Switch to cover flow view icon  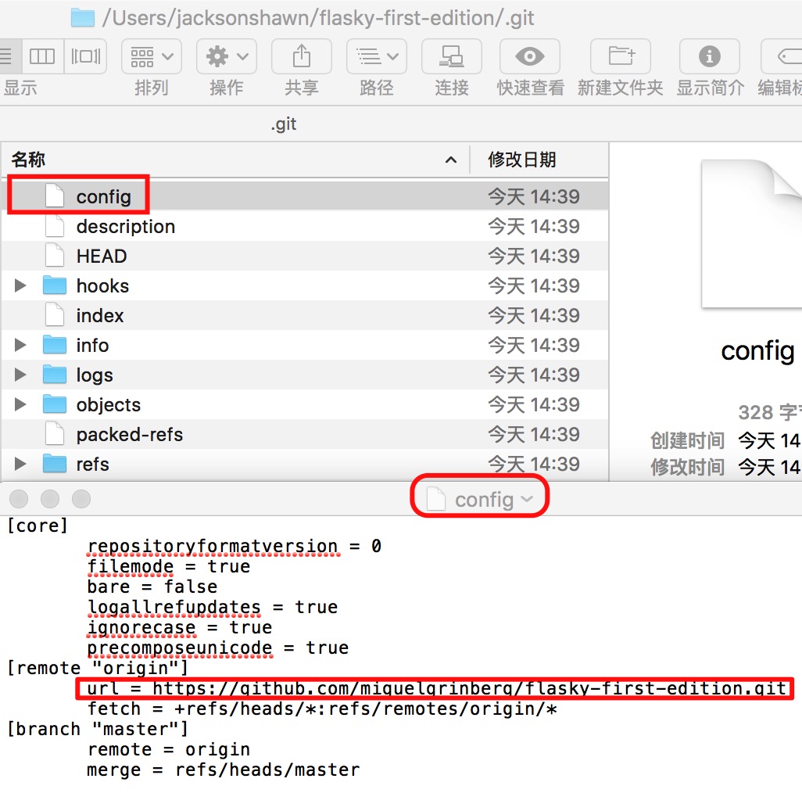pyautogui.click(x=85, y=56)
